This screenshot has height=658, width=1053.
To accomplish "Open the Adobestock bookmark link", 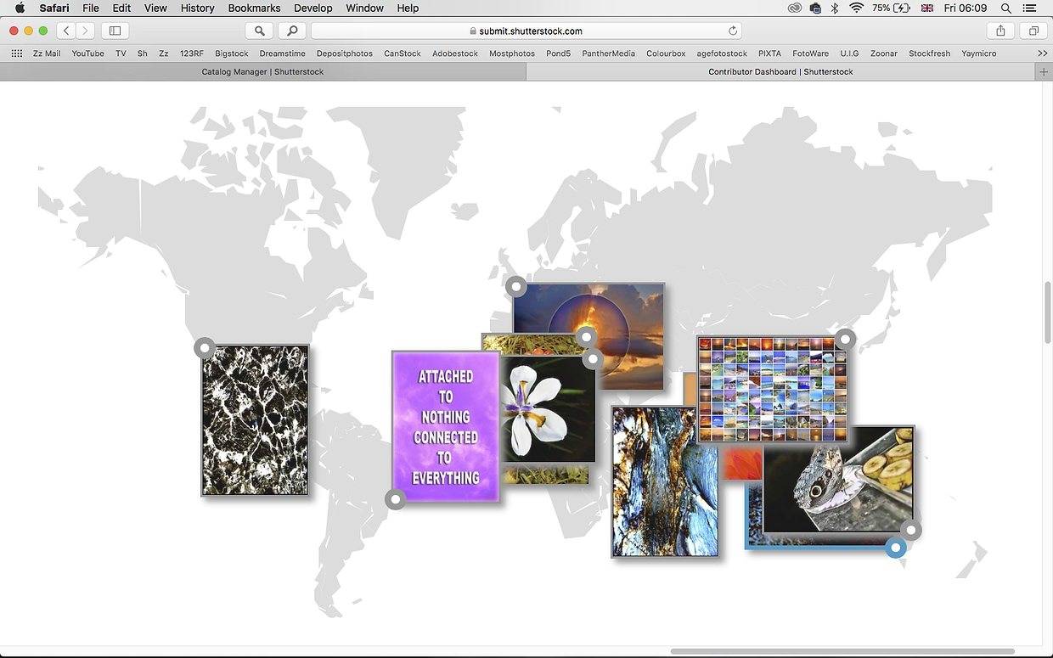I will (x=454, y=53).
